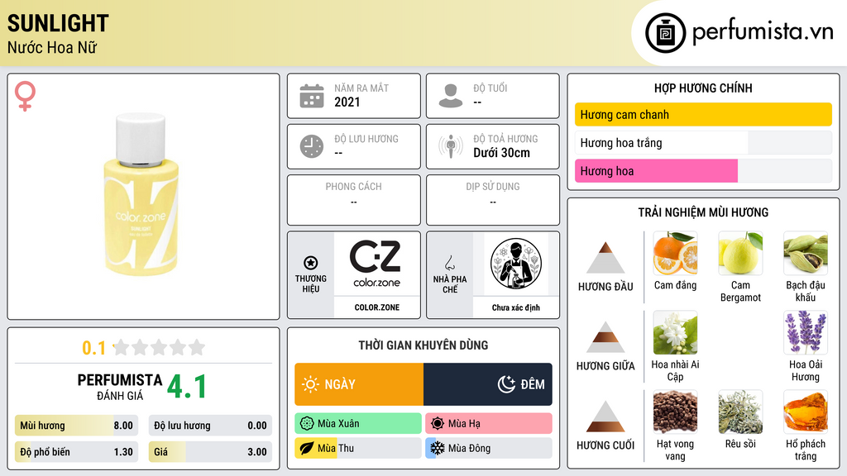Click the Hương giữa pyramid icon

pos(605,337)
